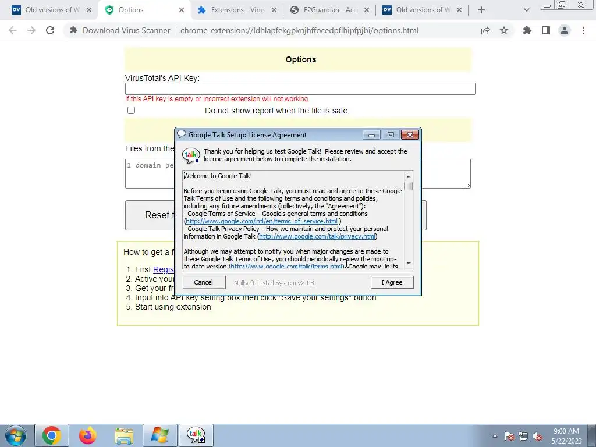596x447 pixels.
Task: Click the Windows flag taskbar program
Action: tap(160, 435)
